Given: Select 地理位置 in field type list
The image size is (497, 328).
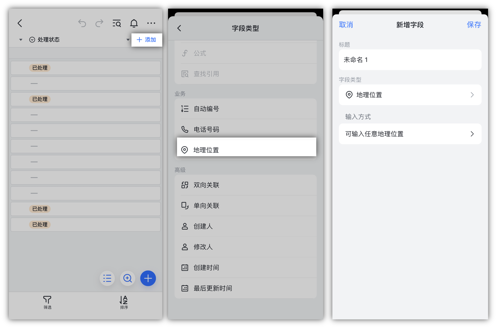Looking at the screenshot, I should coord(246,150).
